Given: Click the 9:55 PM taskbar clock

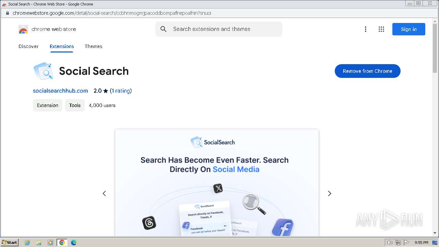Looking at the screenshot, I should pos(421,243).
